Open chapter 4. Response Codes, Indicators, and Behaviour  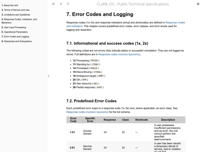(x=19, y=21)
